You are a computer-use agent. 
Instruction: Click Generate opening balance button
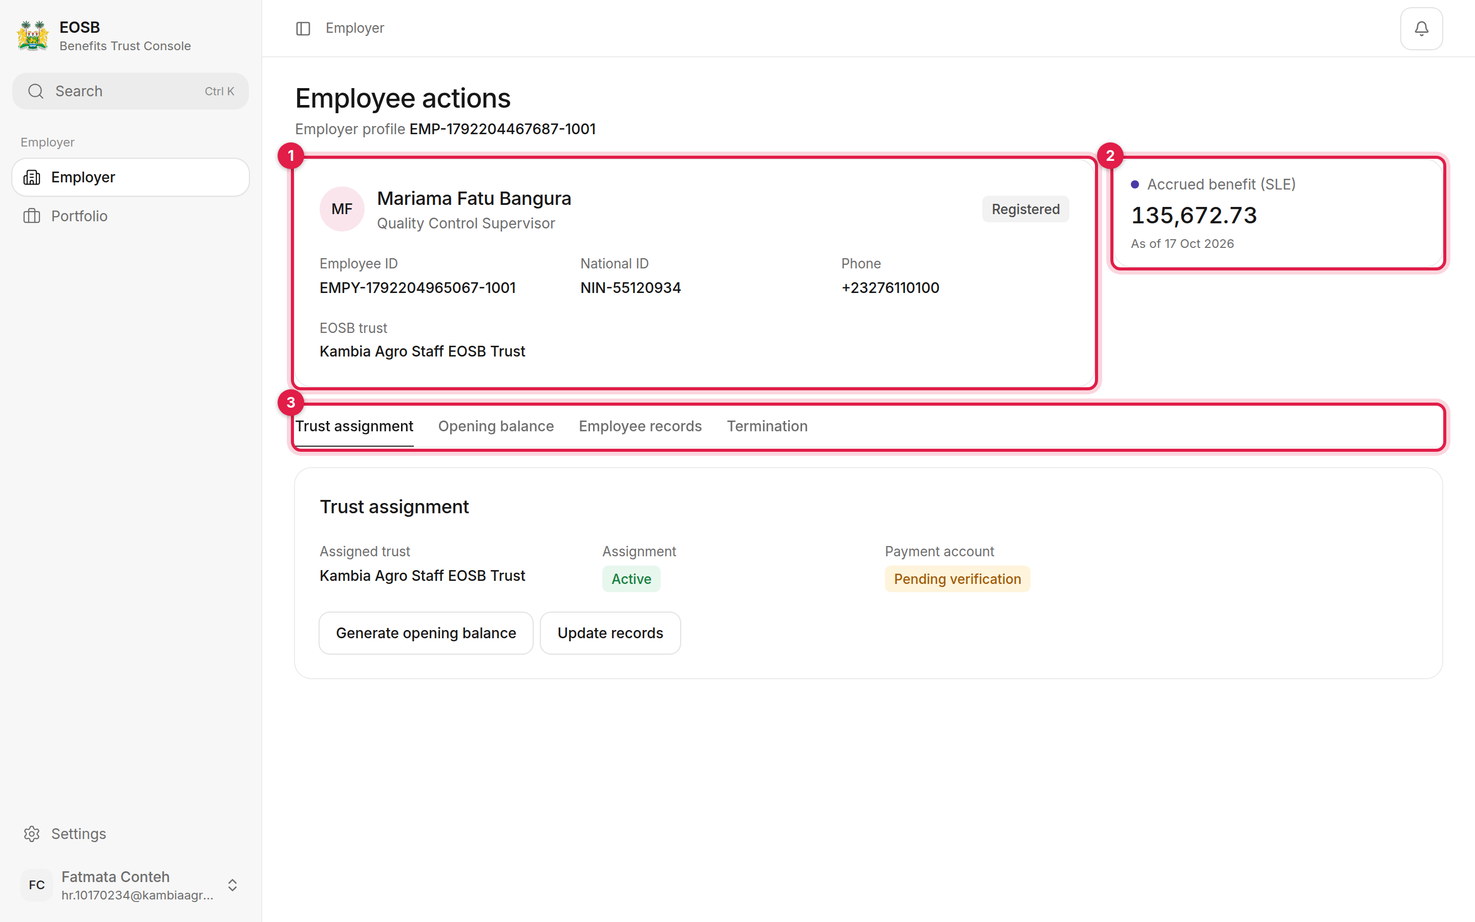coord(426,633)
